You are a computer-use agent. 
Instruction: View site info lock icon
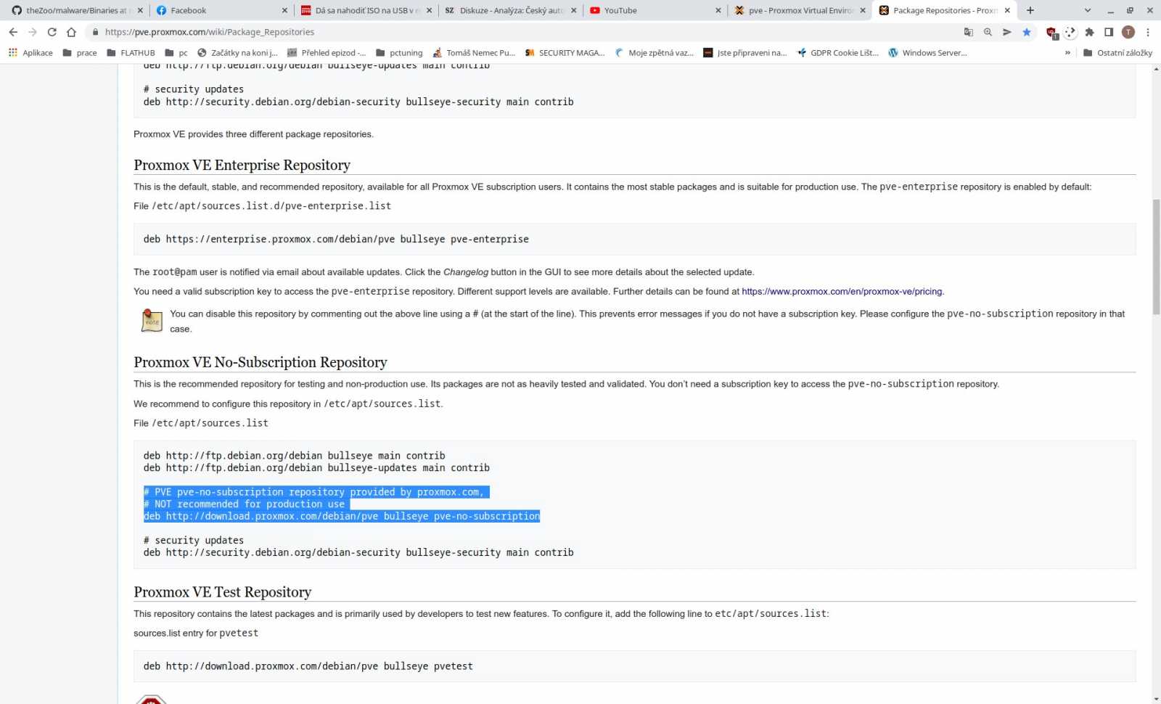[95, 32]
